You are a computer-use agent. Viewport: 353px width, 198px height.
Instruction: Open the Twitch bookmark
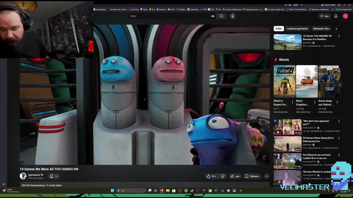coord(144,9)
